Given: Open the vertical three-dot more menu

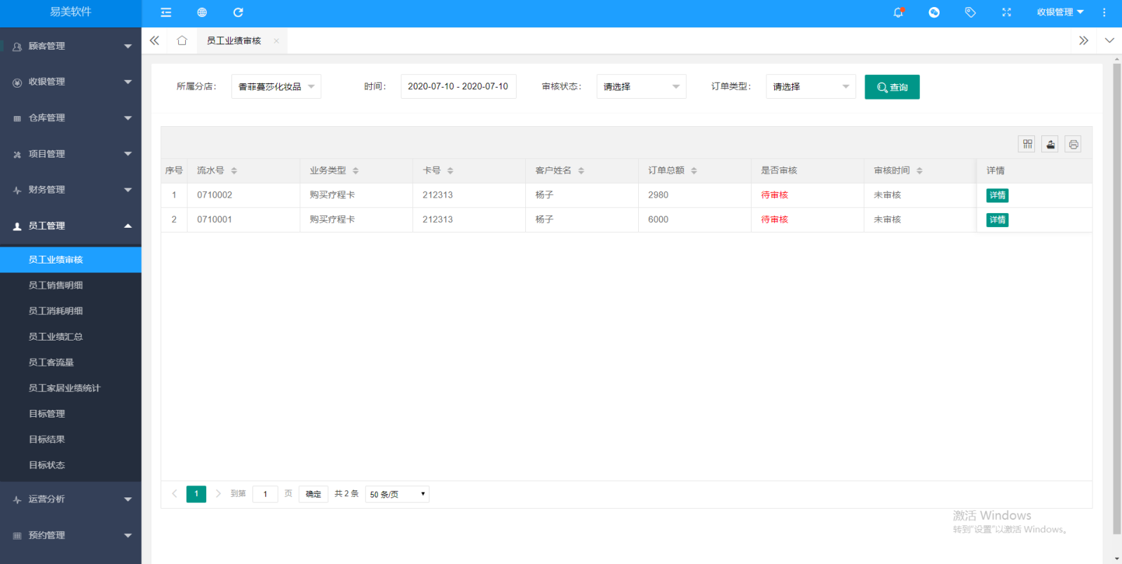Looking at the screenshot, I should [x=1104, y=13].
